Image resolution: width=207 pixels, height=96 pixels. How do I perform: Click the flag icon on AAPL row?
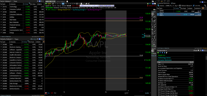[158, 15]
